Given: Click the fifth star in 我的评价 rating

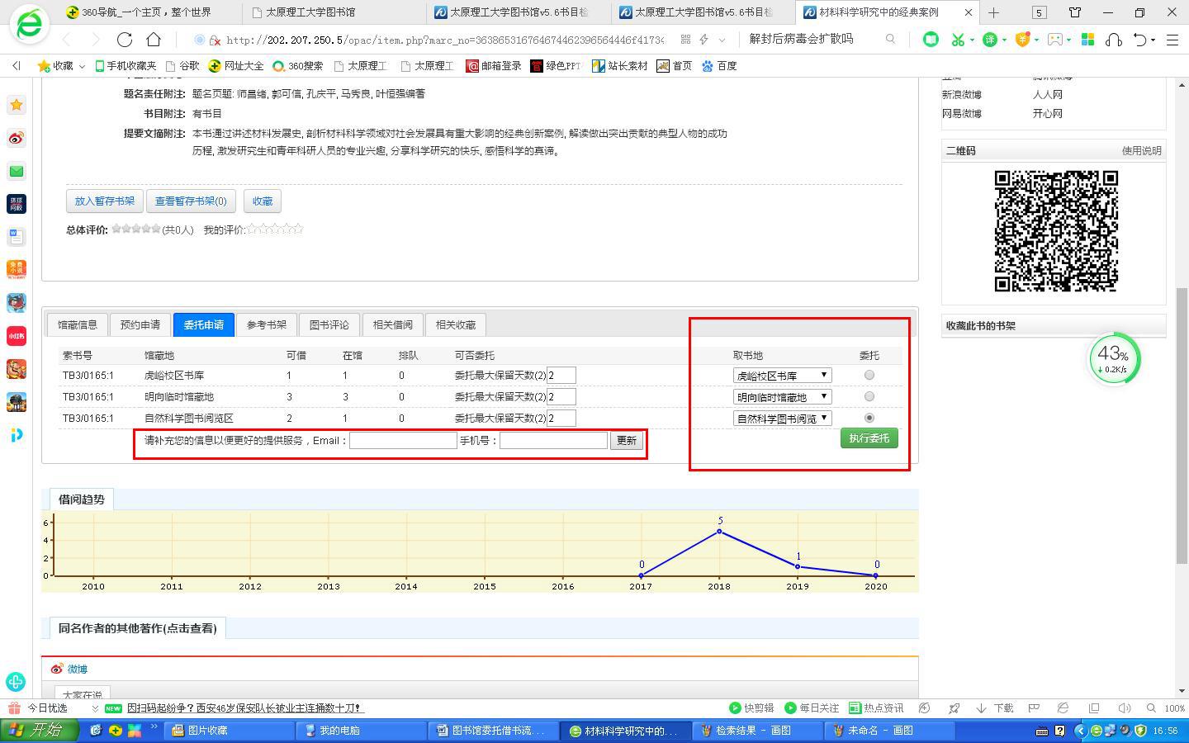Looking at the screenshot, I should pyautogui.click(x=298, y=230).
